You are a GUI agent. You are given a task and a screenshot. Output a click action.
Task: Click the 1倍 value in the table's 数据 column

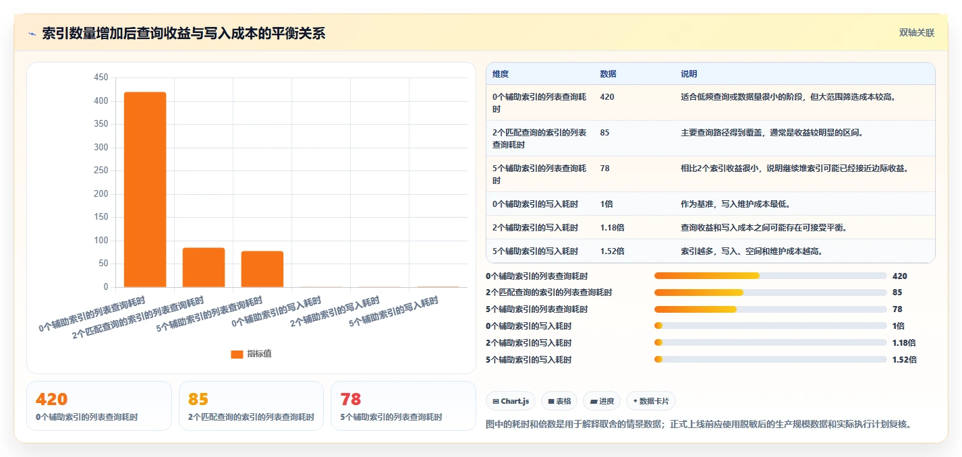point(606,204)
